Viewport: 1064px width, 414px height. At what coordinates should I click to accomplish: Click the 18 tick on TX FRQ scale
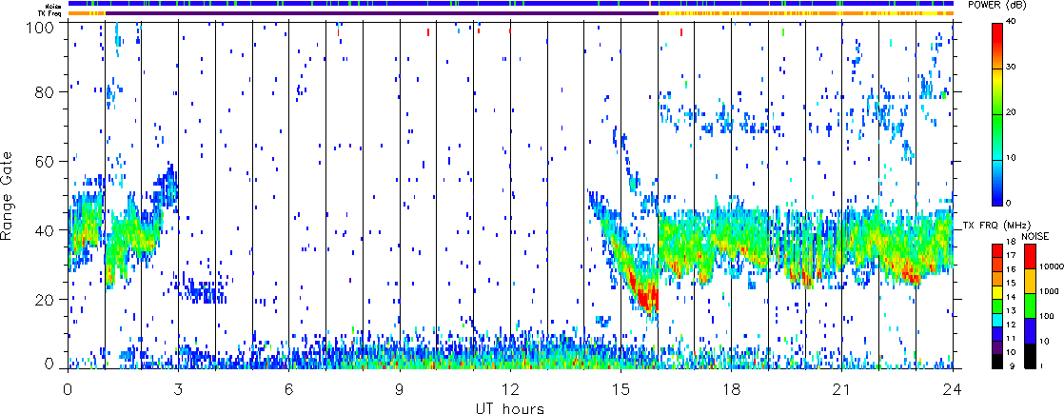tap(1011, 243)
